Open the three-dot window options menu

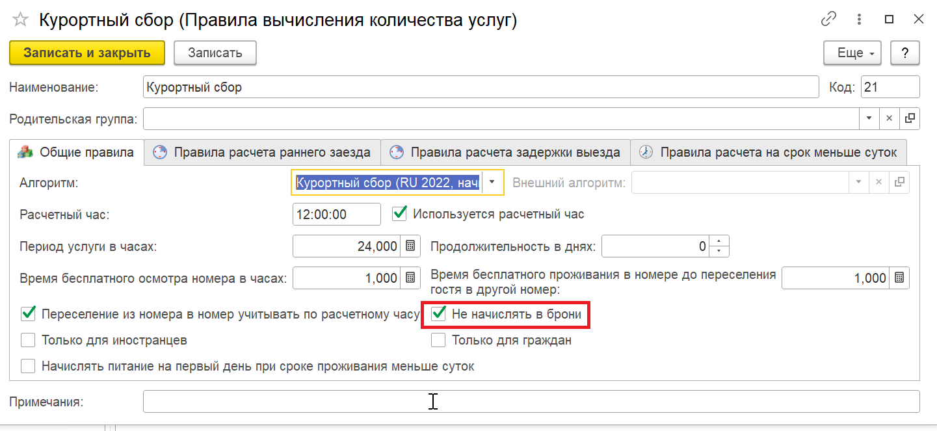pos(860,20)
